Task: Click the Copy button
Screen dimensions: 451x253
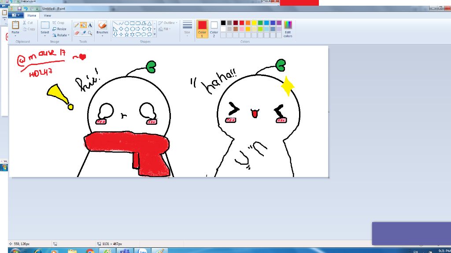Action: tap(29, 29)
